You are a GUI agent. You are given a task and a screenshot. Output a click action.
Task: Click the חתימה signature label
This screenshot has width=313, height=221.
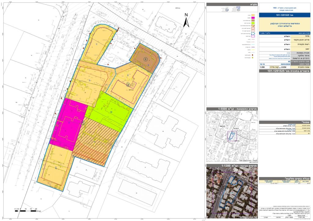[278, 217]
